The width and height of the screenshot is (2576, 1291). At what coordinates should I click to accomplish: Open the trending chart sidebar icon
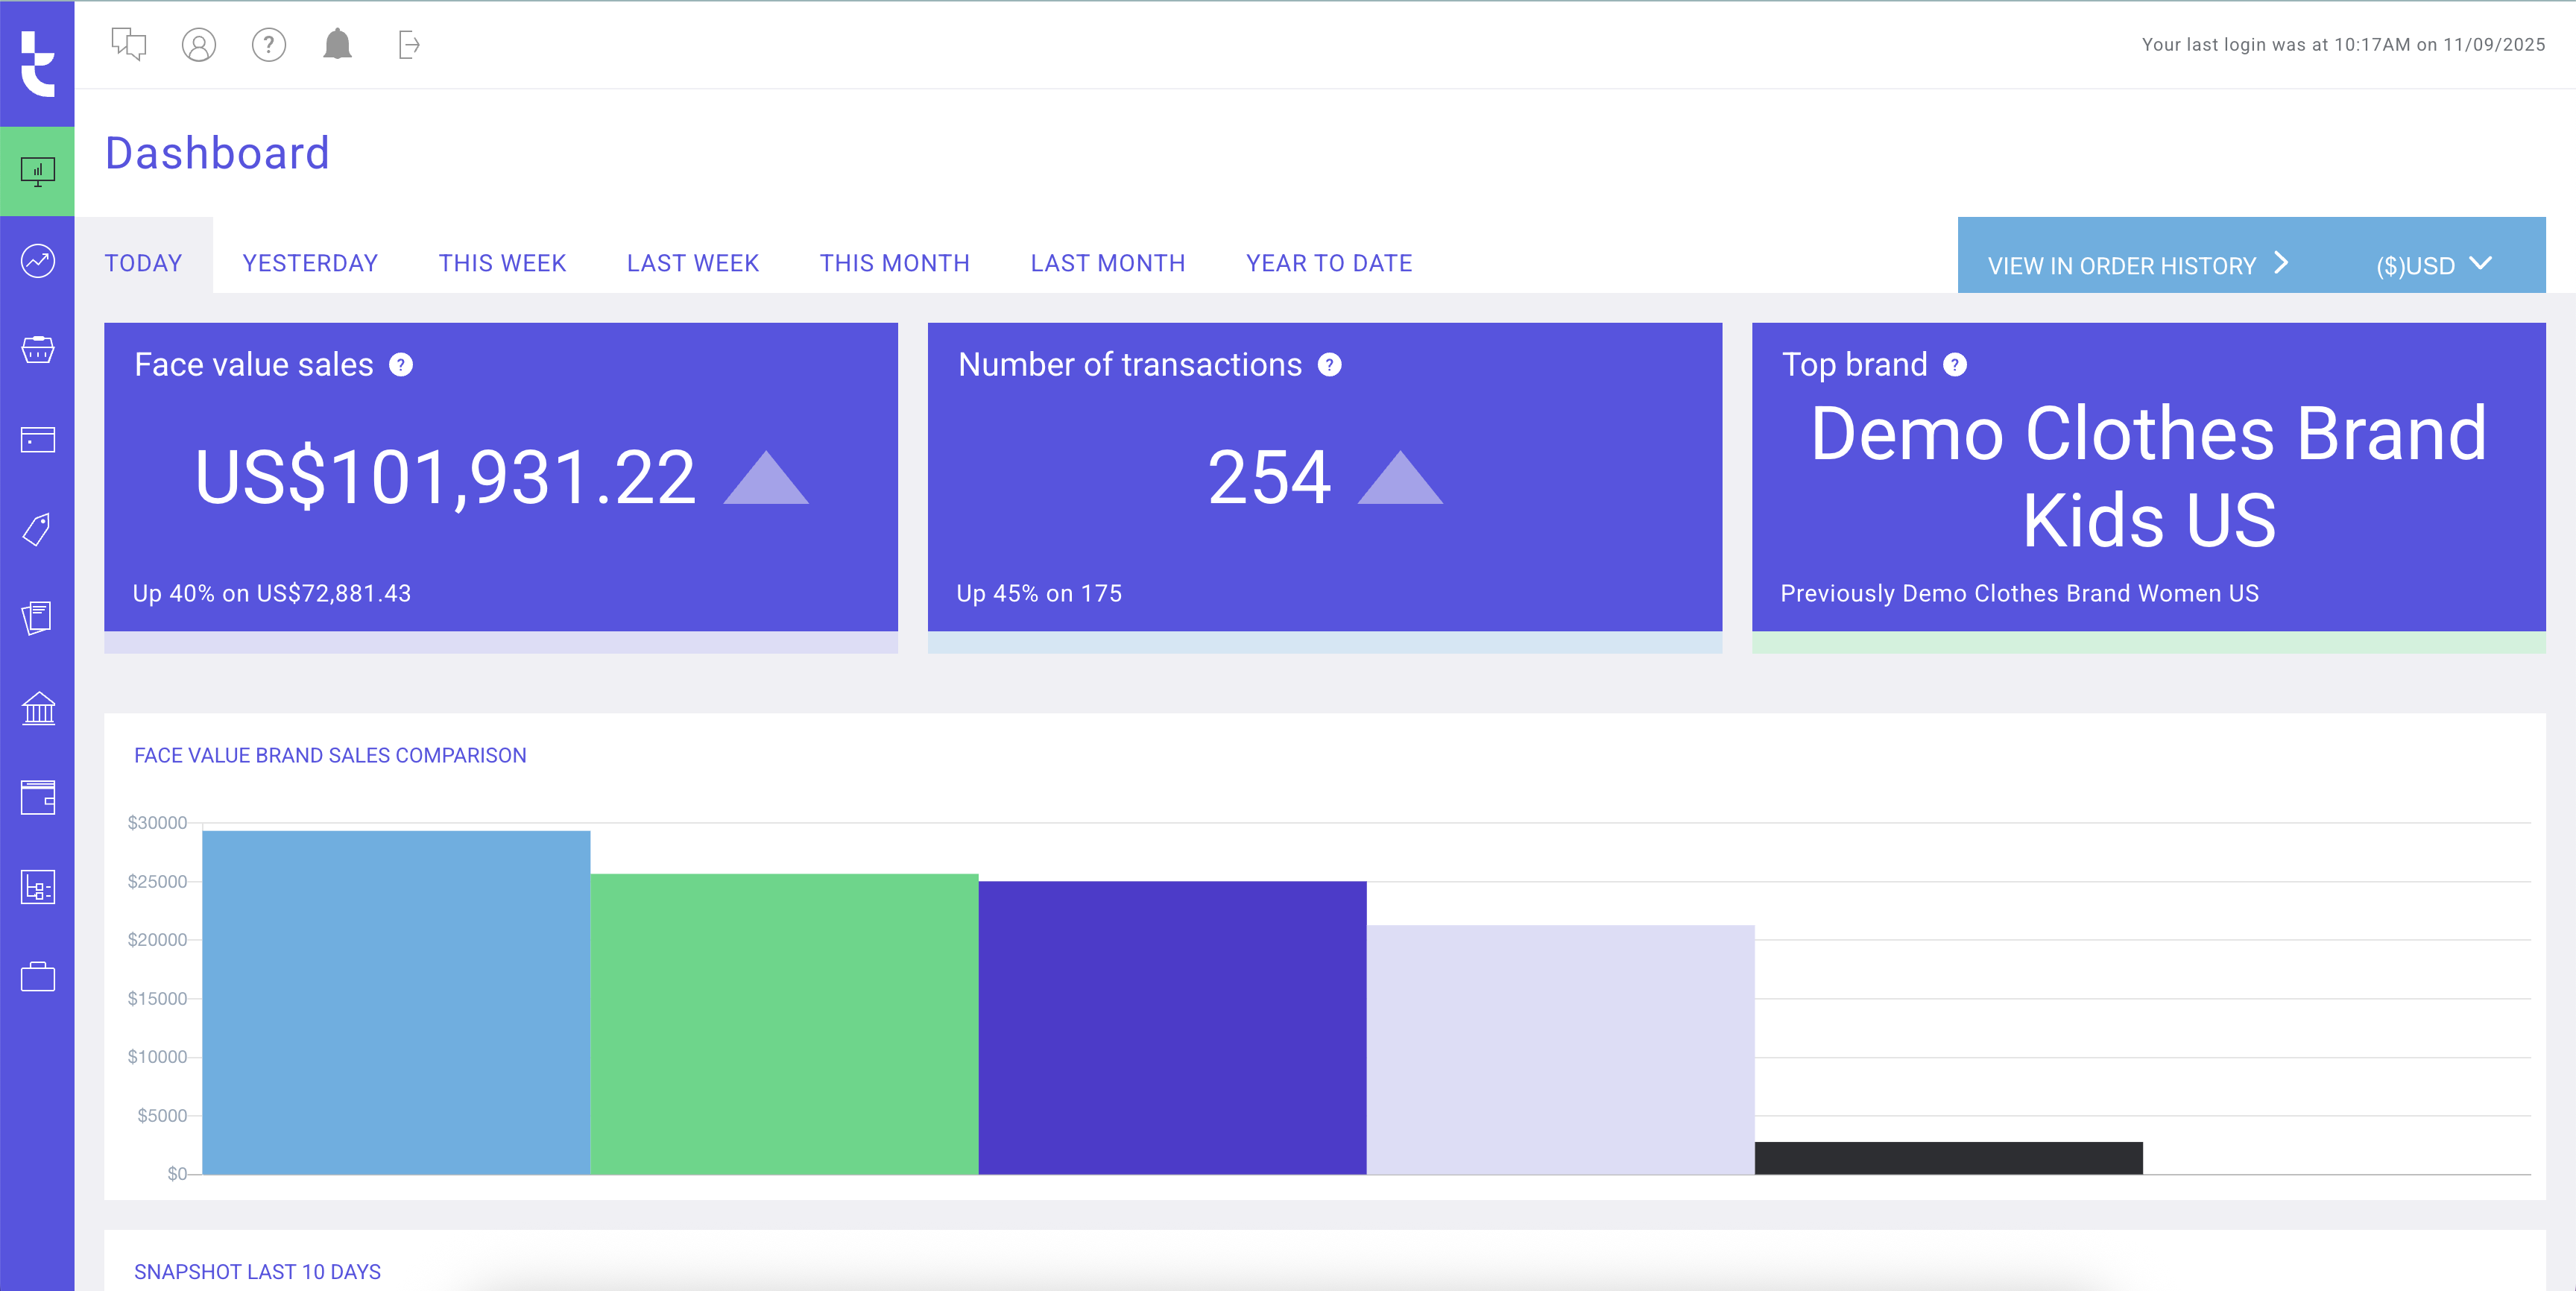(x=38, y=261)
